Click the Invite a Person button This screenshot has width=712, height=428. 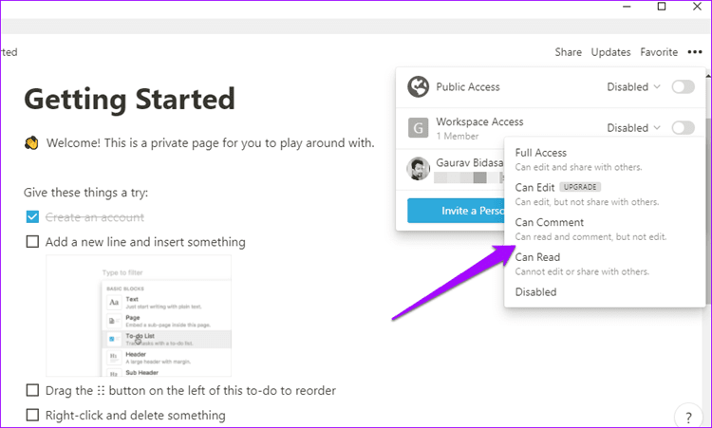(456, 211)
